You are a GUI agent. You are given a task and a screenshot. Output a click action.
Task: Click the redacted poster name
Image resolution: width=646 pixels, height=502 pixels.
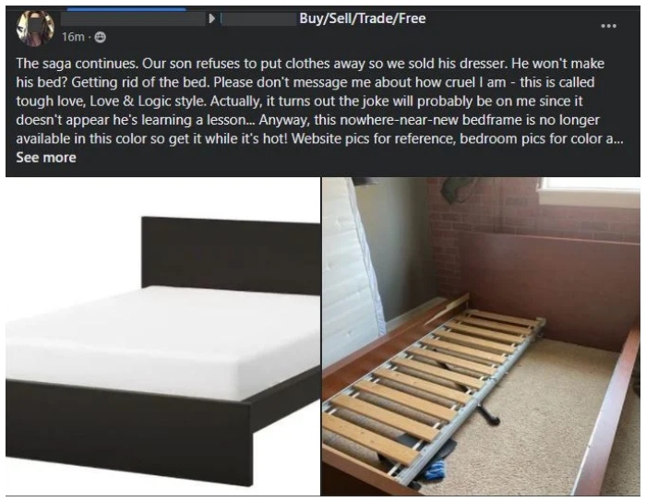(x=134, y=19)
